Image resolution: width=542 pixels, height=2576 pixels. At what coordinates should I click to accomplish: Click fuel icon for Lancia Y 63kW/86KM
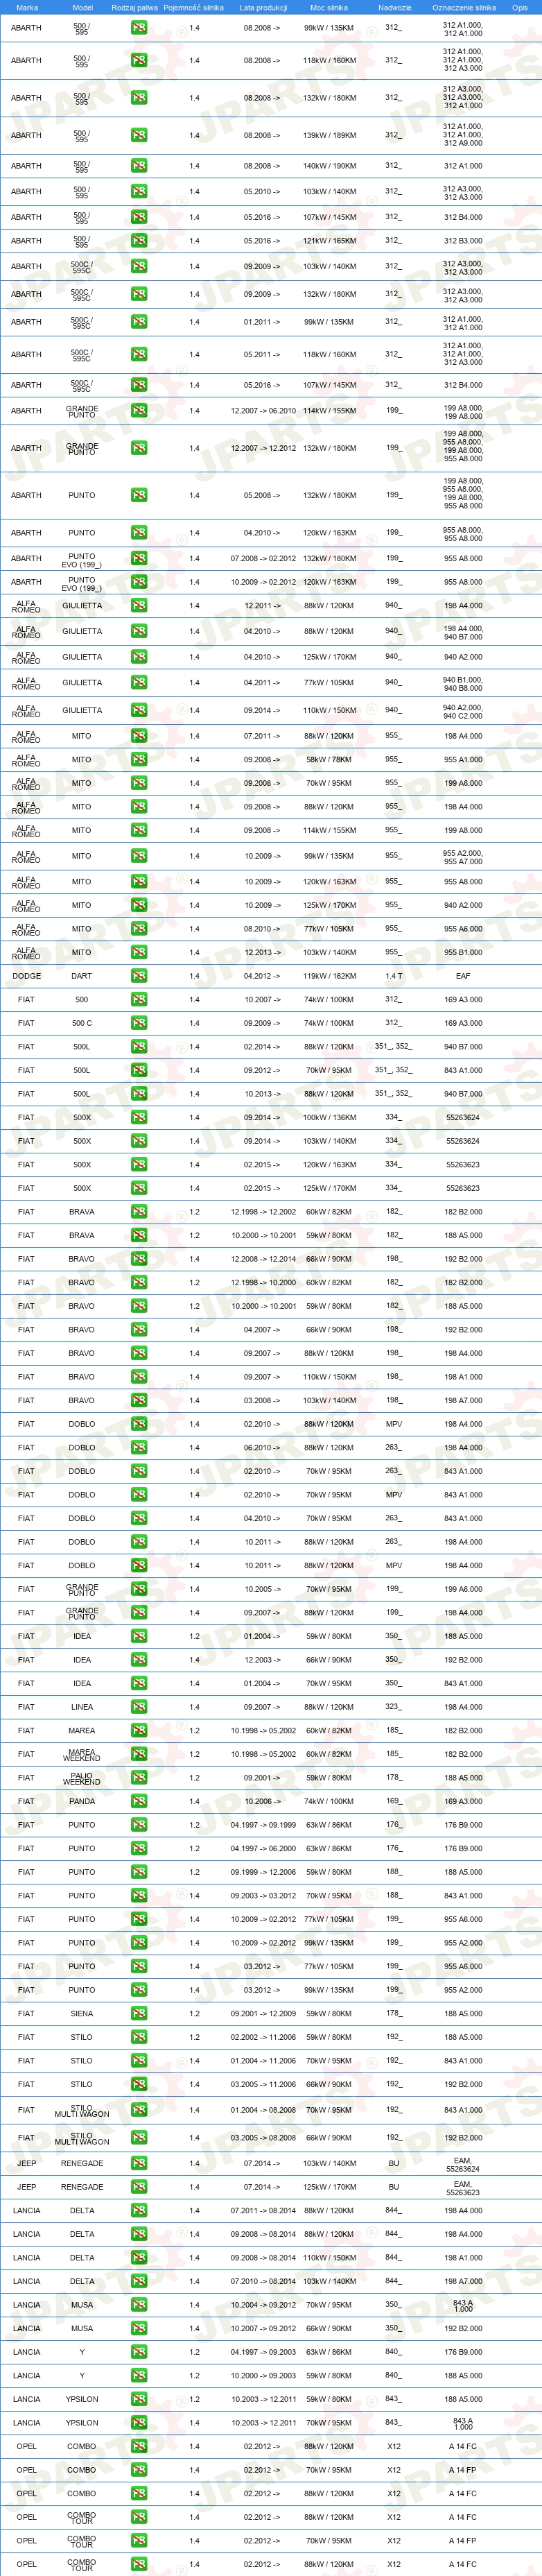(x=139, y=2352)
